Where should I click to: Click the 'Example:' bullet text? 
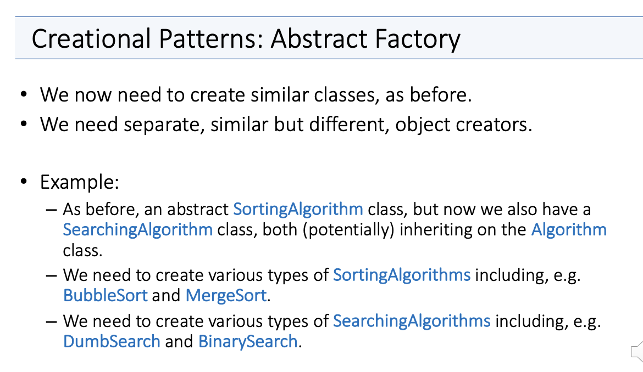[80, 182]
